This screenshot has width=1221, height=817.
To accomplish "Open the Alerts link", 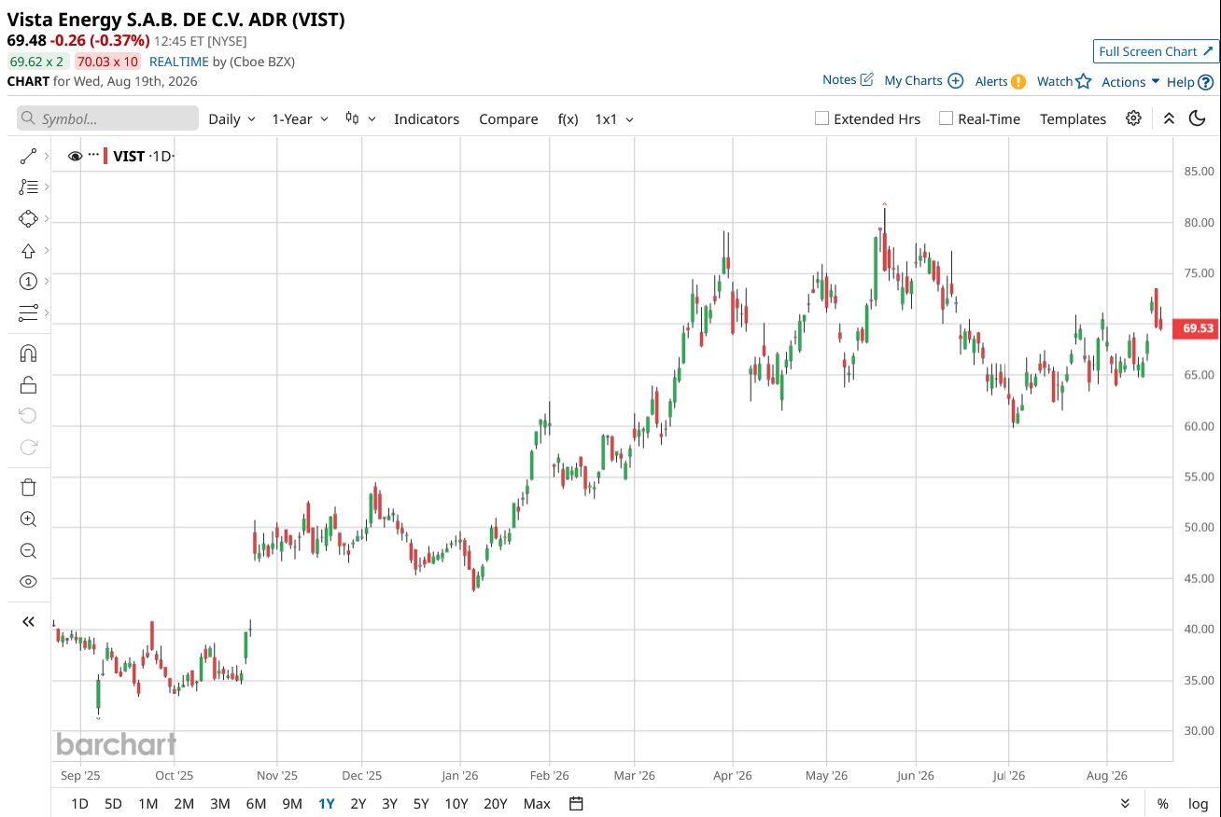I will [1000, 81].
